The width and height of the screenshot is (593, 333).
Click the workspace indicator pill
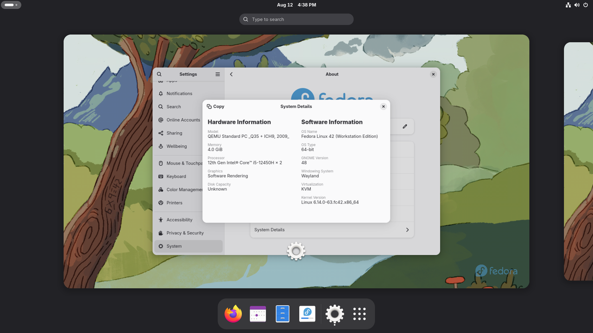click(11, 5)
